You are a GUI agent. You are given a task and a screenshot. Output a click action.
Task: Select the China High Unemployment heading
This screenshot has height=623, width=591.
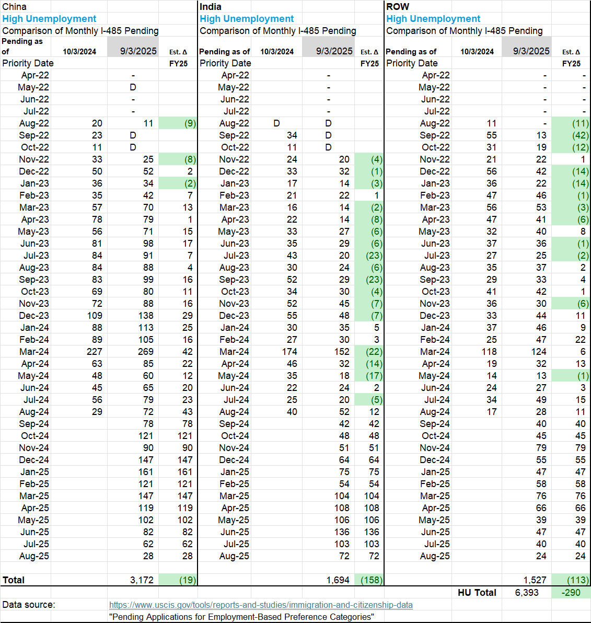coord(49,19)
